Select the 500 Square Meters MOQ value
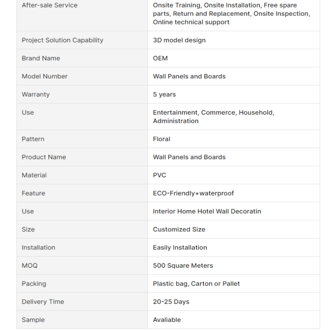 (183, 266)
